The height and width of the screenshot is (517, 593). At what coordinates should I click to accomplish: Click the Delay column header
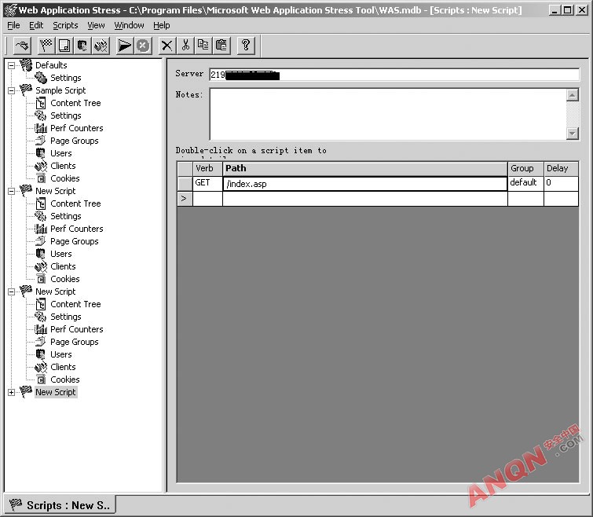(x=561, y=168)
